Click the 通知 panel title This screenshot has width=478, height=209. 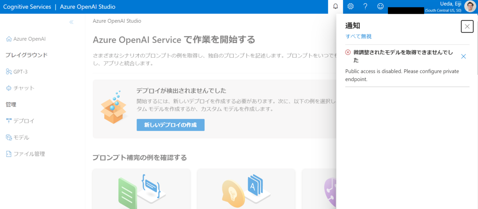coord(353,26)
